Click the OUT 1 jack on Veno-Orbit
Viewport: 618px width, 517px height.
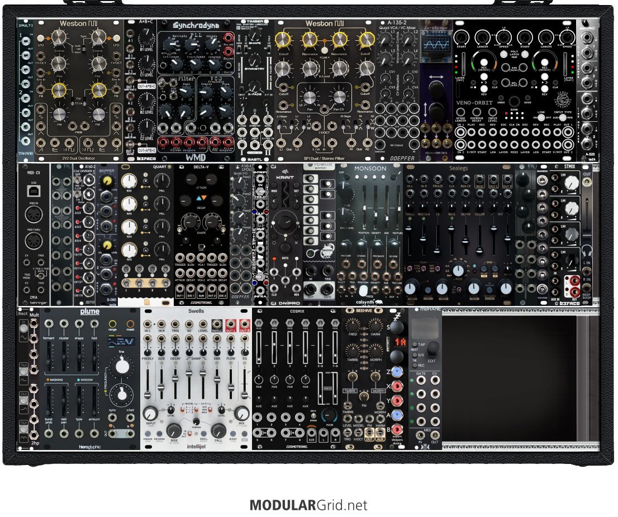pos(568,132)
